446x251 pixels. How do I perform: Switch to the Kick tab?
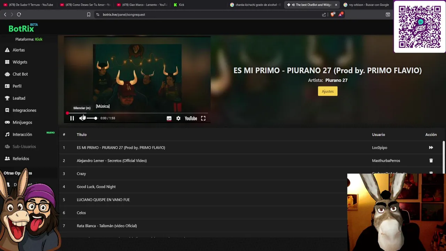pos(199,5)
